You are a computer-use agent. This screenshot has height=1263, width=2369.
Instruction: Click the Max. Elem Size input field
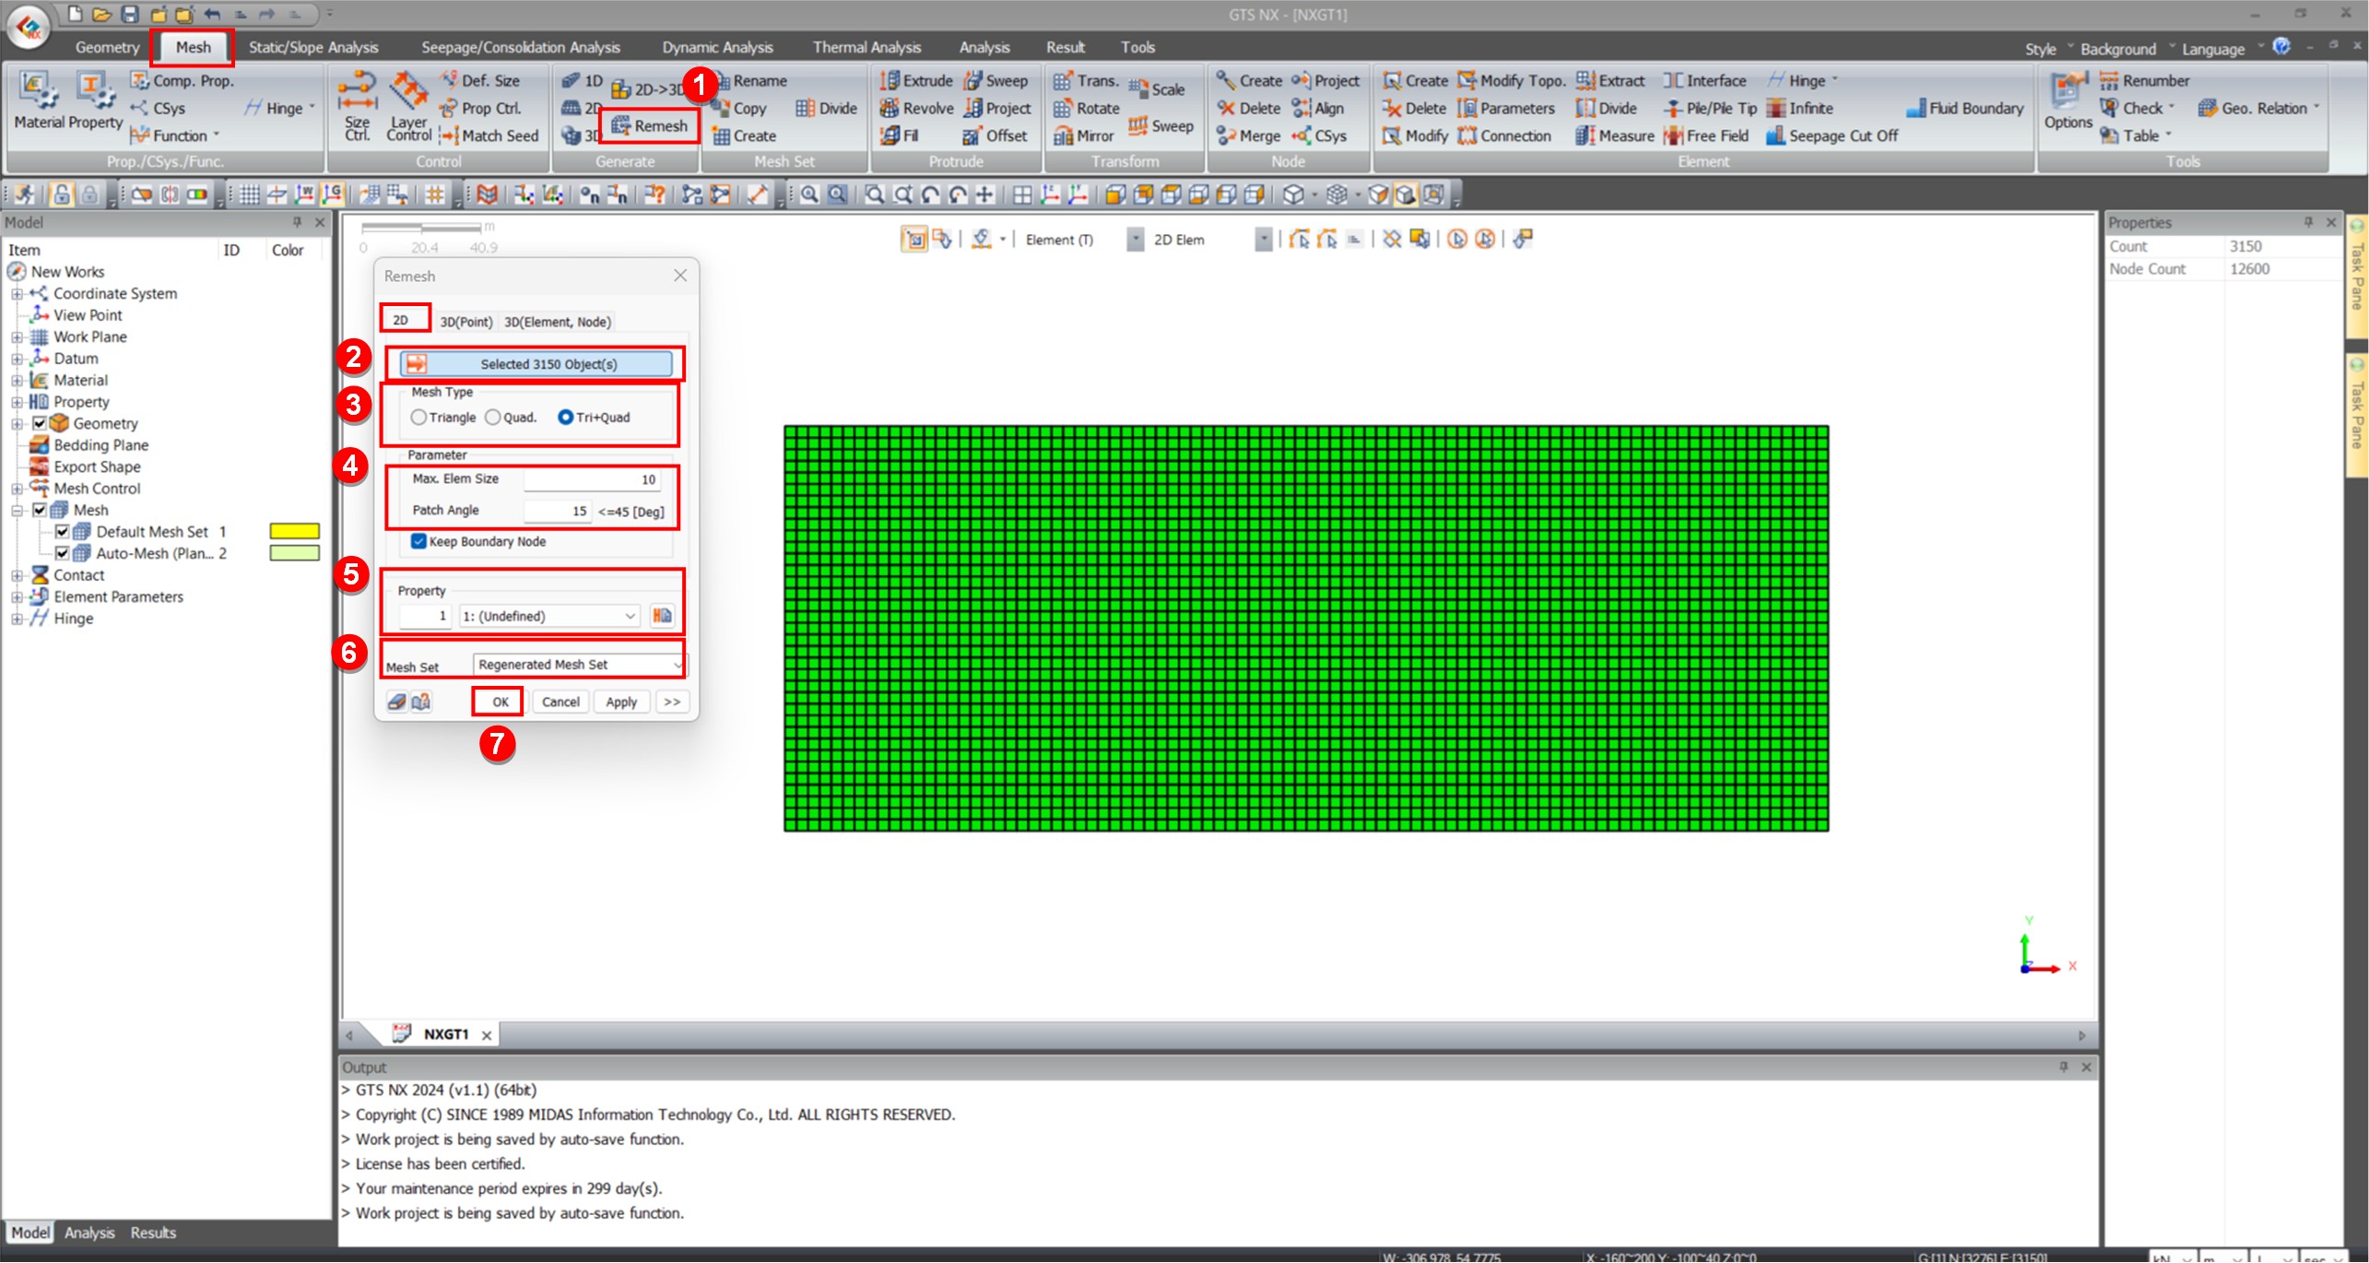[591, 479]
